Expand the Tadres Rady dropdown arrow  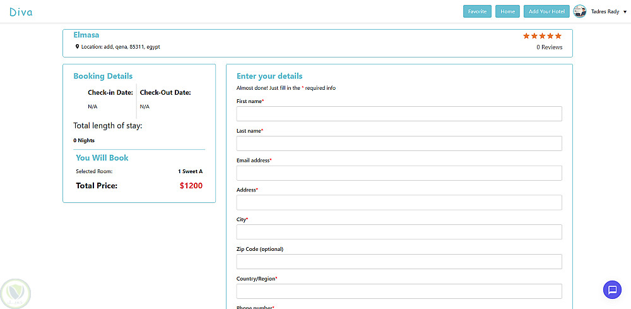624,12
